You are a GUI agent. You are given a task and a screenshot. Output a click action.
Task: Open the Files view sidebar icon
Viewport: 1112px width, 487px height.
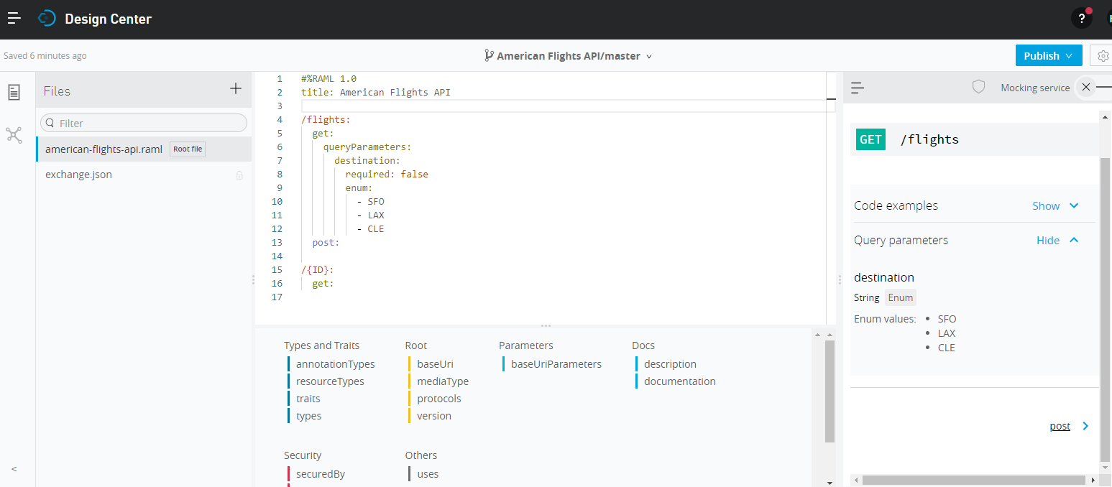[x=14, y=92]
